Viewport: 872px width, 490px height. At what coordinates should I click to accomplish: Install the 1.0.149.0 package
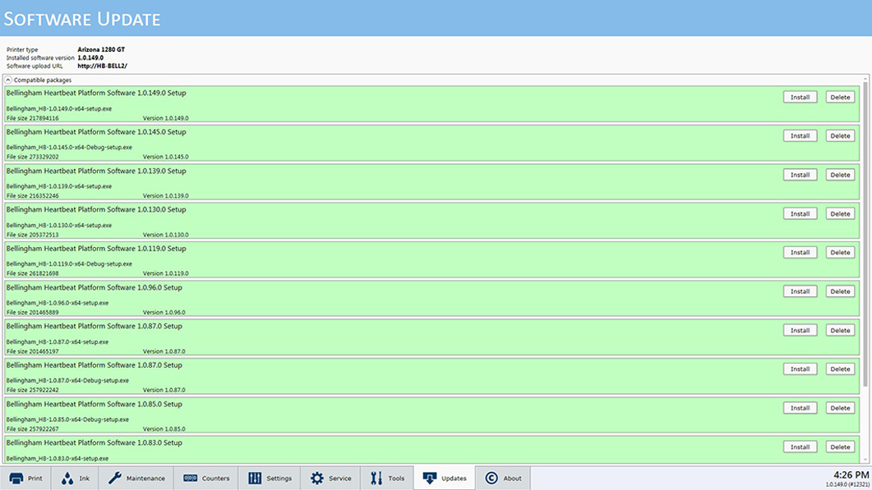[800, 97]
